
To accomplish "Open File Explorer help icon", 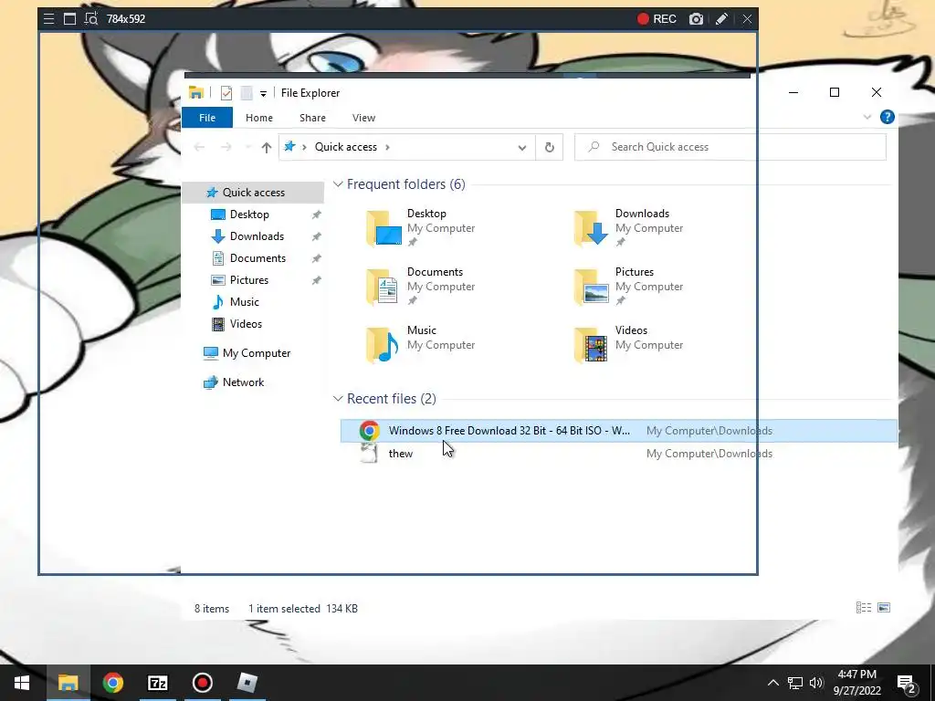I will click(x=888, y=117).
